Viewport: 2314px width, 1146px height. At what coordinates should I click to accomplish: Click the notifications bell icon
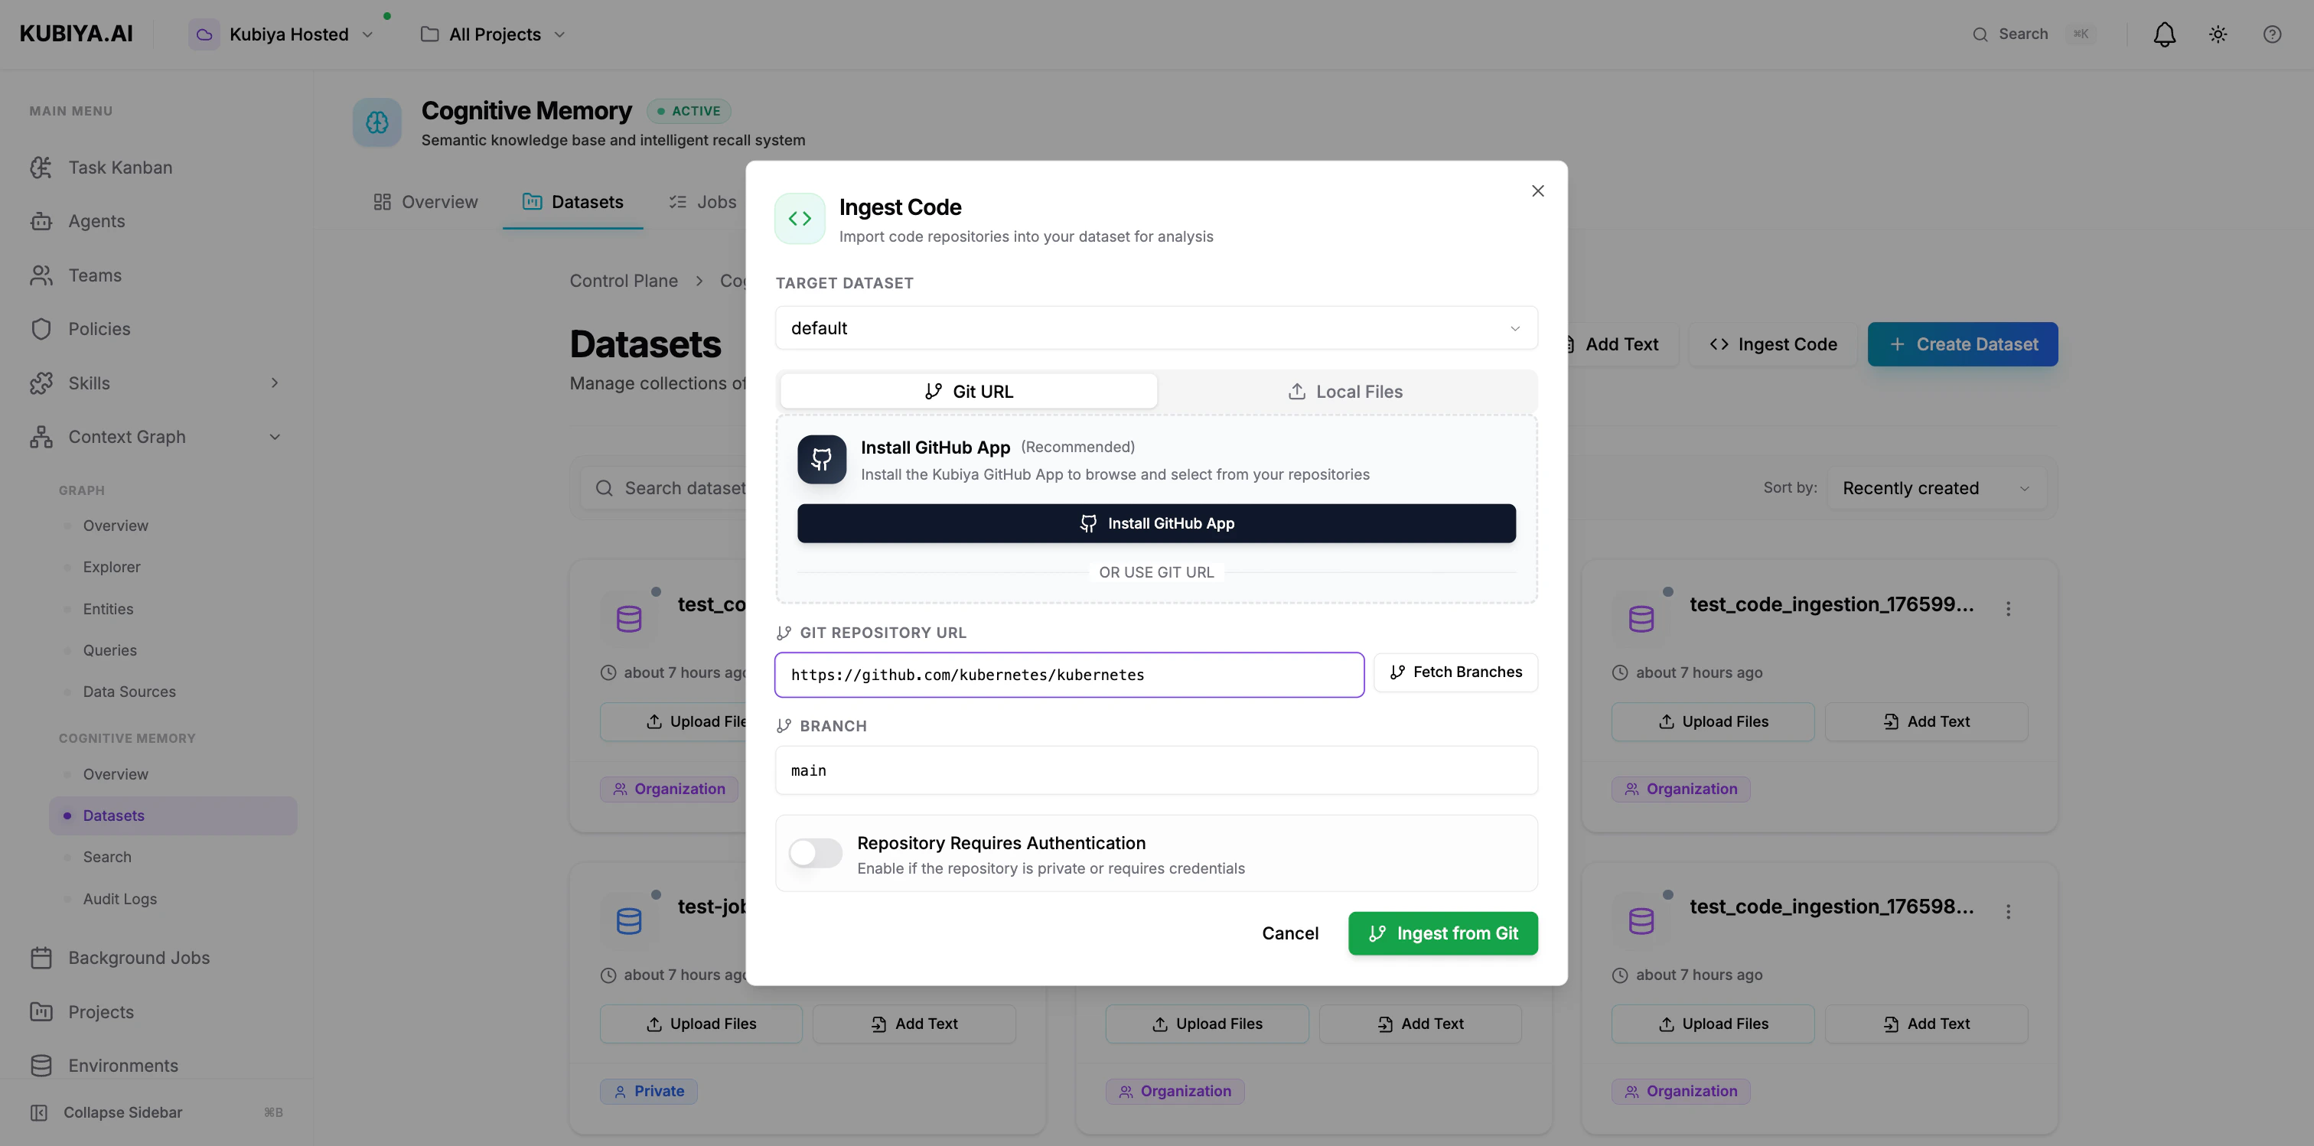(x=2164, y=34)
